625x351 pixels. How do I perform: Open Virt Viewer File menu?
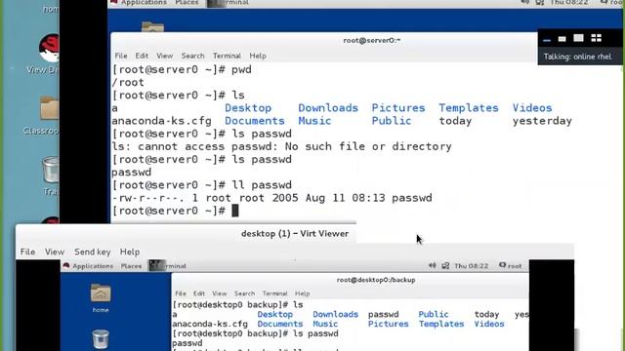tap(27, 252)
